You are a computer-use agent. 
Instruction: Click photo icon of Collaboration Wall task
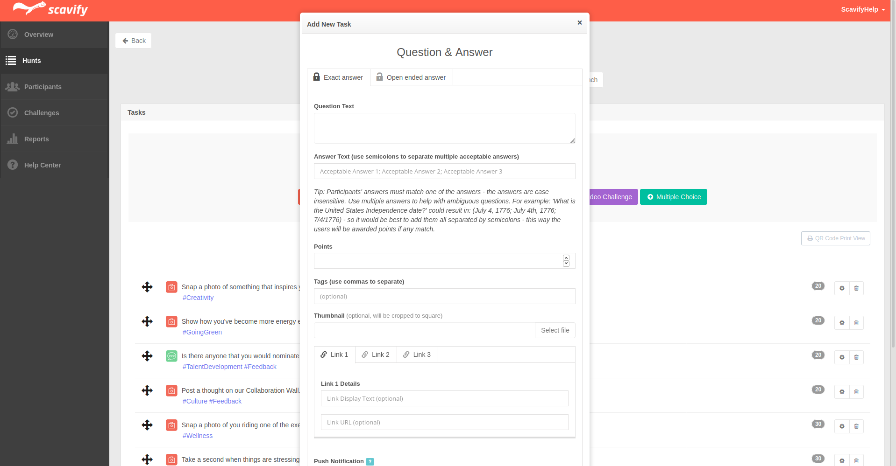click(x=171, y=390)
